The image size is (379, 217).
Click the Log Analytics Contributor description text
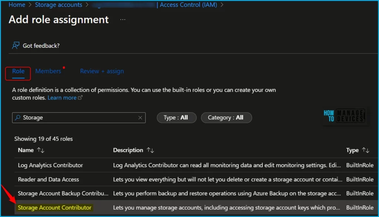[x=227, y=165]
